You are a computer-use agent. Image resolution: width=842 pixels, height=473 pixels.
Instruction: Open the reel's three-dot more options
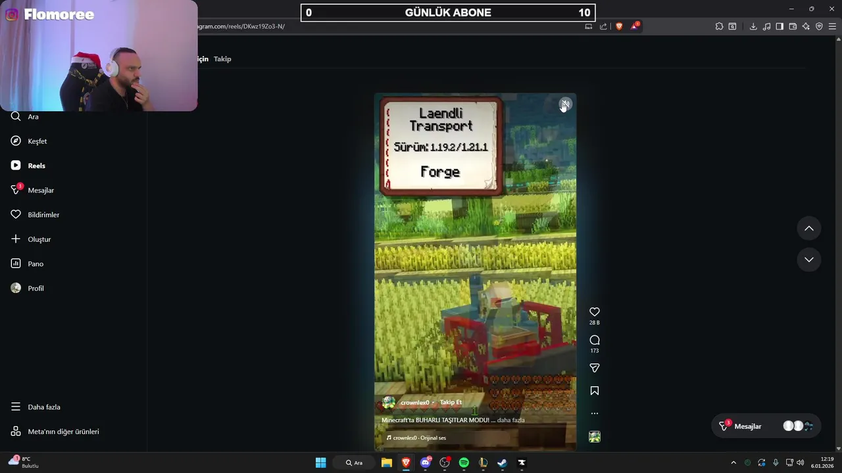(595, 413)
